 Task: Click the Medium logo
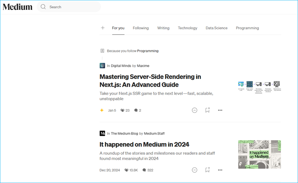(x=17, y=7)
